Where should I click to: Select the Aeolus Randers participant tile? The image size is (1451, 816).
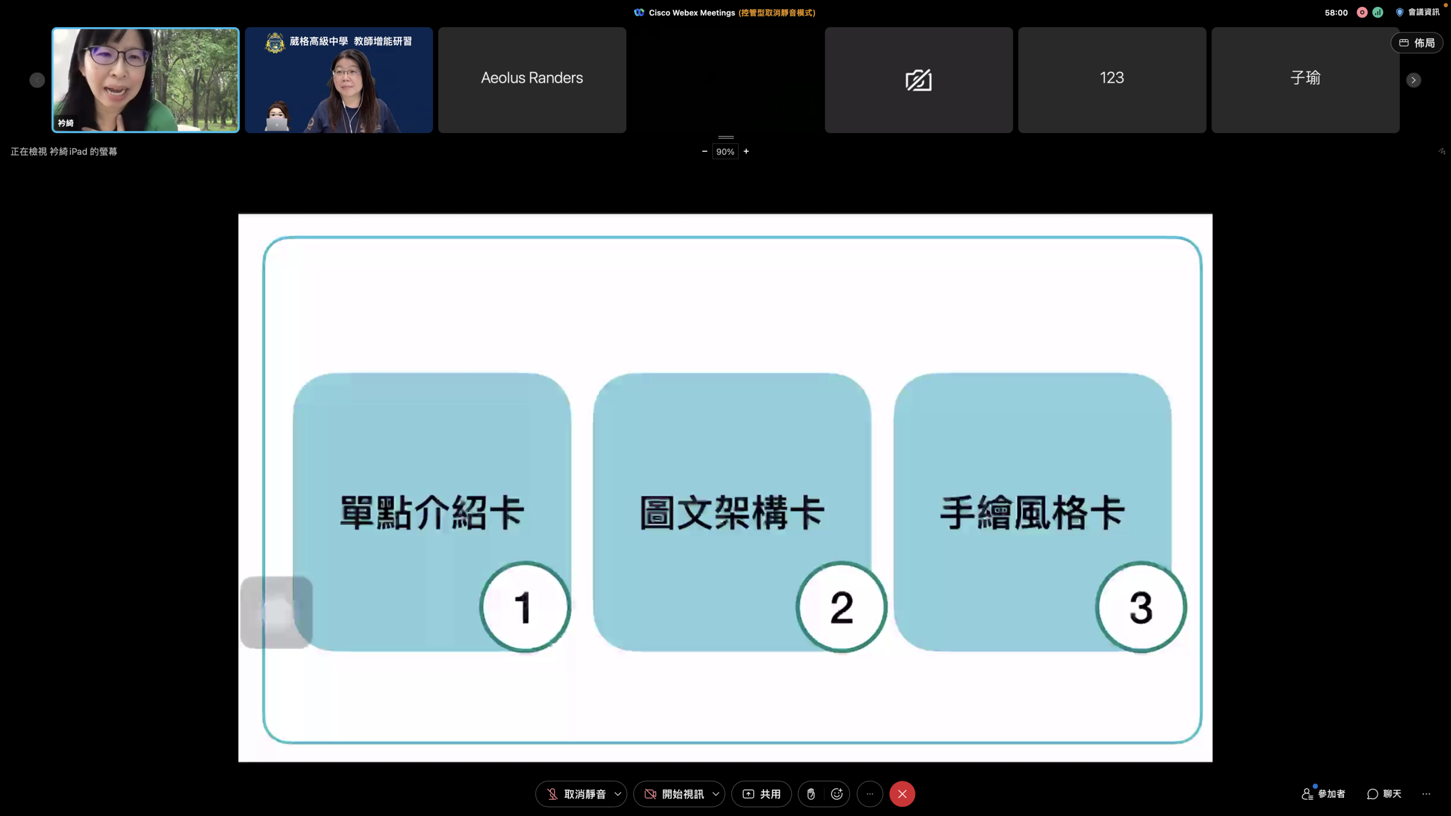click(532, 80)
